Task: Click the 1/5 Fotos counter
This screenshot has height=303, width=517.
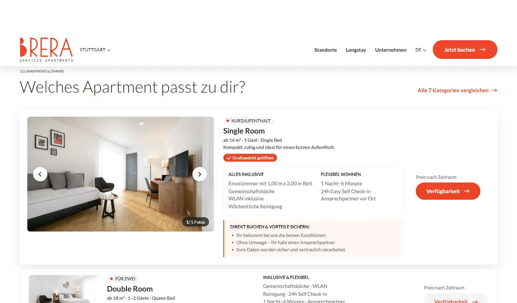Action: tap(195, 222)
